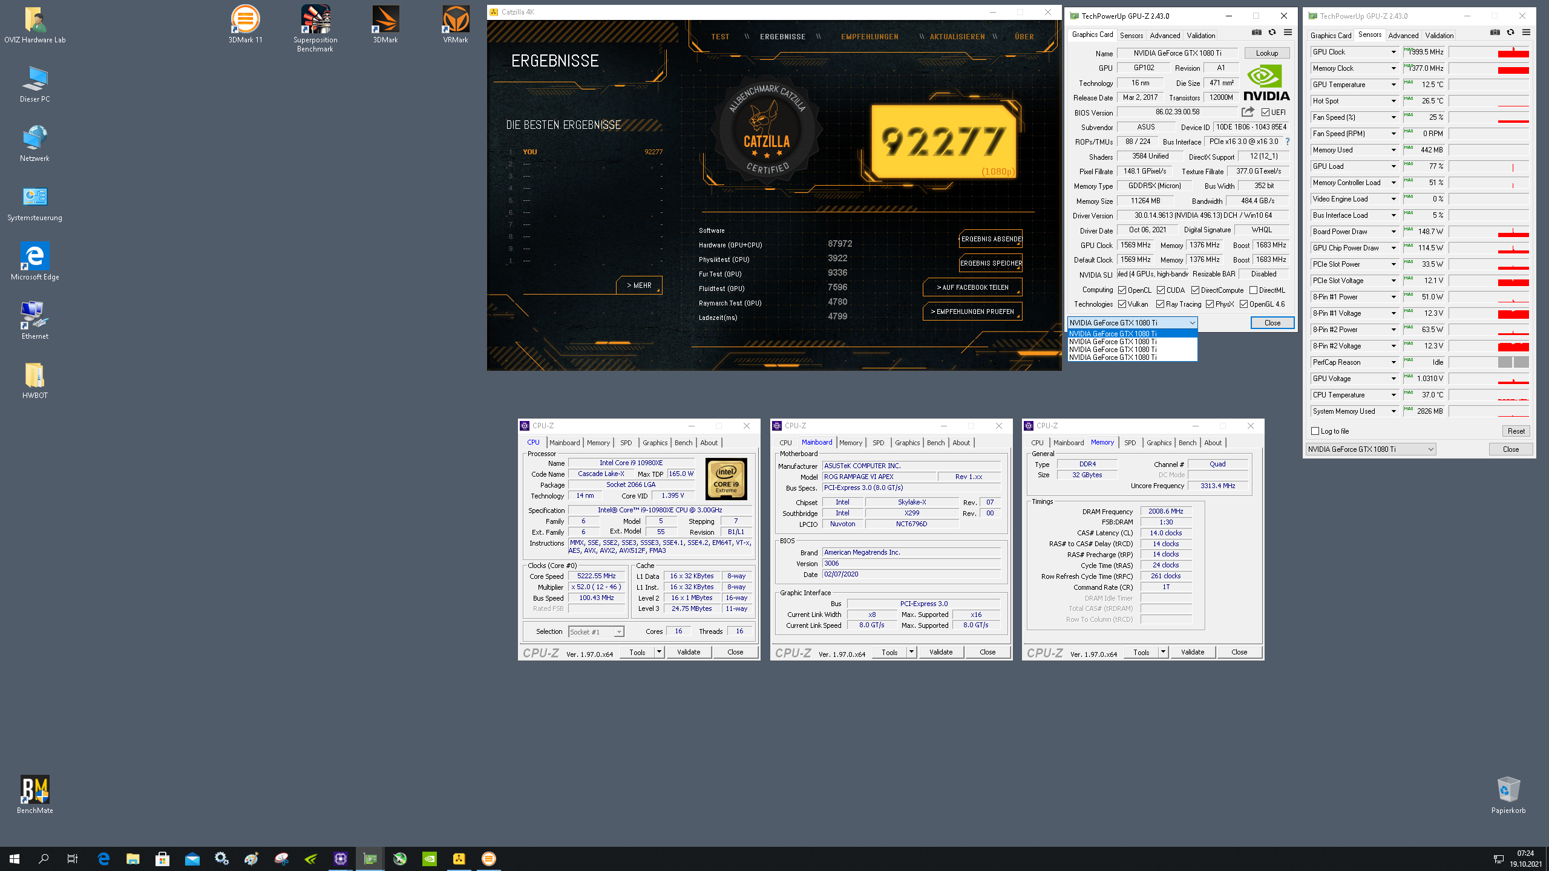1549x871 pixels.
Task: Click the screenshot camera icon in GPU-Z Sensors window
Action: (x=1495, y=33)
